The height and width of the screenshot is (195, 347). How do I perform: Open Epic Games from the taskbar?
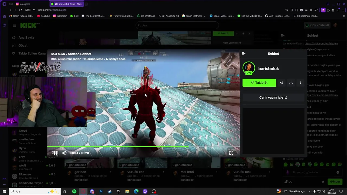[118, 191]
